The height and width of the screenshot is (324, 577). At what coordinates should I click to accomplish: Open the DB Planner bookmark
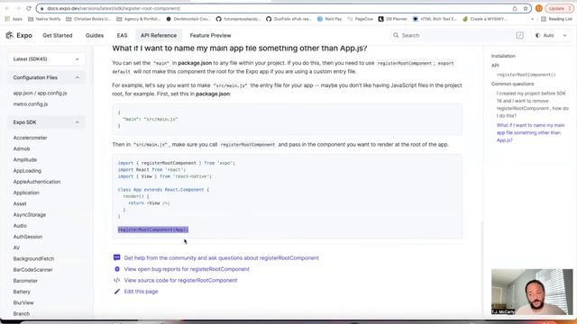393,19
